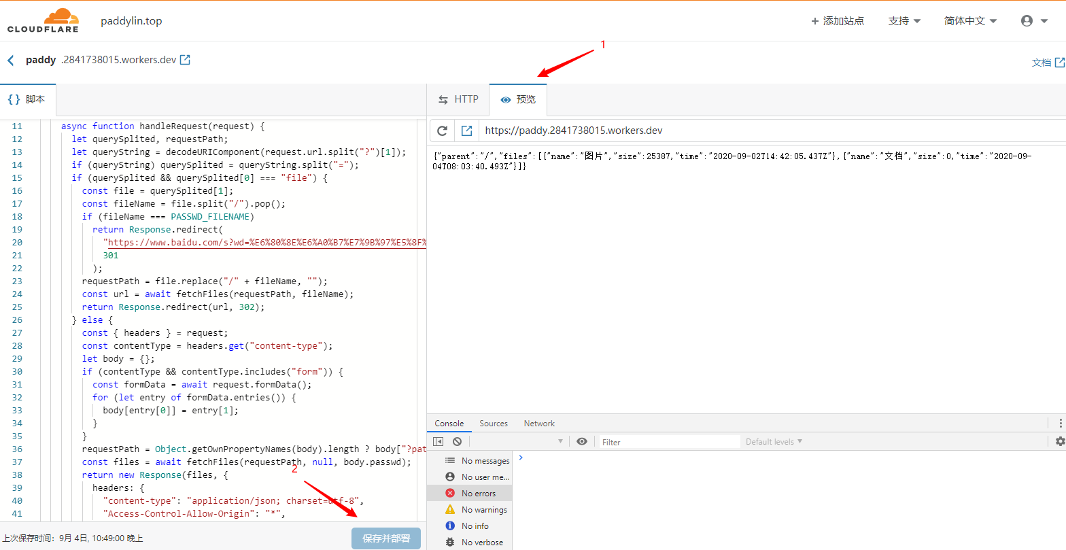Click code line 11 handleRequest function
1066x550 pixels.
(x=162, y=126)
